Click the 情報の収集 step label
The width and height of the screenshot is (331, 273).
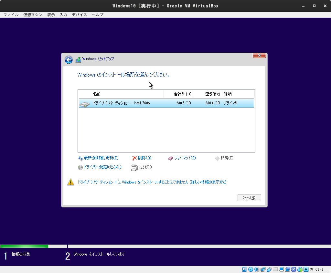coord(21,254)
